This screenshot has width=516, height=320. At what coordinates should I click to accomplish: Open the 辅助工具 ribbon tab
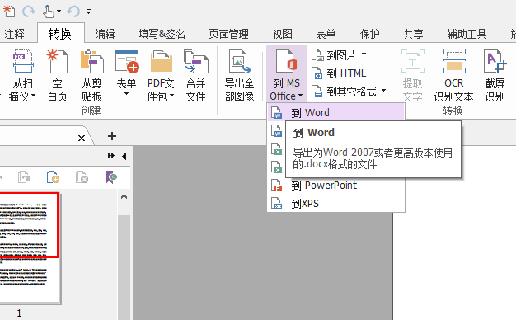467,34
